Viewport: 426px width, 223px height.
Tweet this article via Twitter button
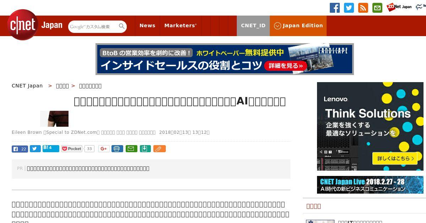pos(35,149)
